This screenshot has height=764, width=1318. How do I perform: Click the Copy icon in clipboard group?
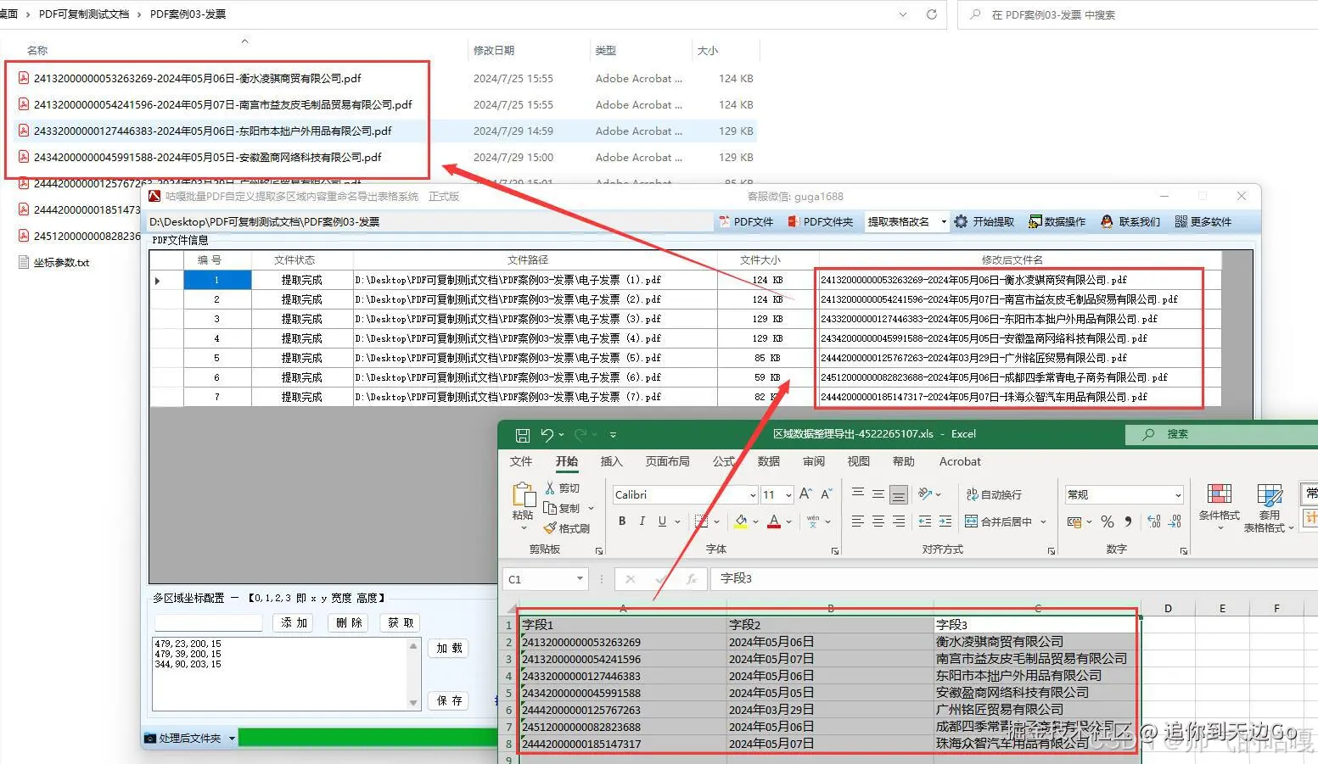[550, 508]
